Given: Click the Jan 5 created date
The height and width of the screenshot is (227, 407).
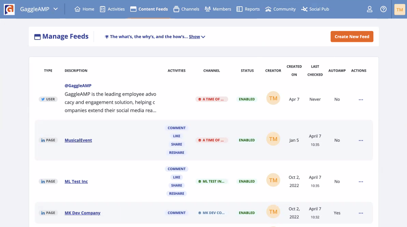Looking at the screenshot, I should pyautogui.click(x=294, y=140).
